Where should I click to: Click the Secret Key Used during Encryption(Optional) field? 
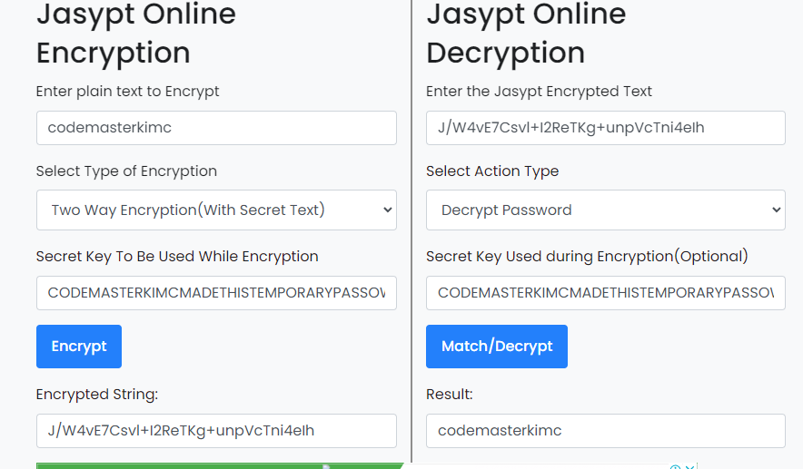pyautogui.click(x=605, y=293)
